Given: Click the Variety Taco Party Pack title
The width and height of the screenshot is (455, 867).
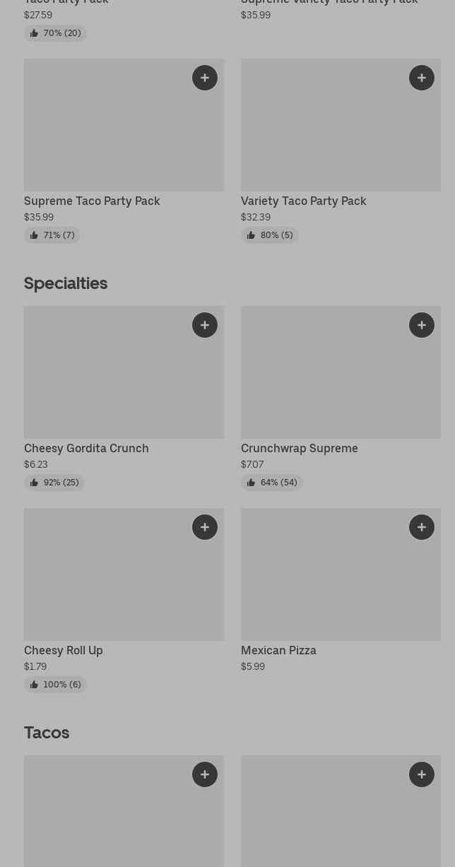Looking at the screenshot, I should pyautogui.click(x=304, y=201).
